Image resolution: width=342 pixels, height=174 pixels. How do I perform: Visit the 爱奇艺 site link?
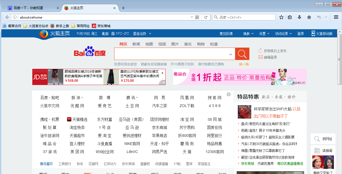pyautogui.click(x=104, y=106)
